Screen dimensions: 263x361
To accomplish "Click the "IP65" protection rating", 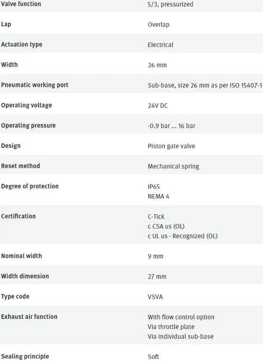I will 154,187.
